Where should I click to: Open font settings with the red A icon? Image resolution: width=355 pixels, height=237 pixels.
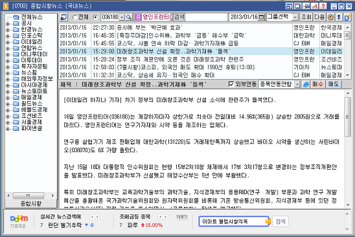tap(314, 6)
